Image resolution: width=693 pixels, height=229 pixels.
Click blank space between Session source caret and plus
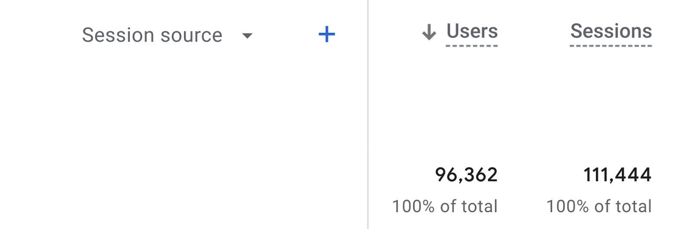tap(286, 35)
